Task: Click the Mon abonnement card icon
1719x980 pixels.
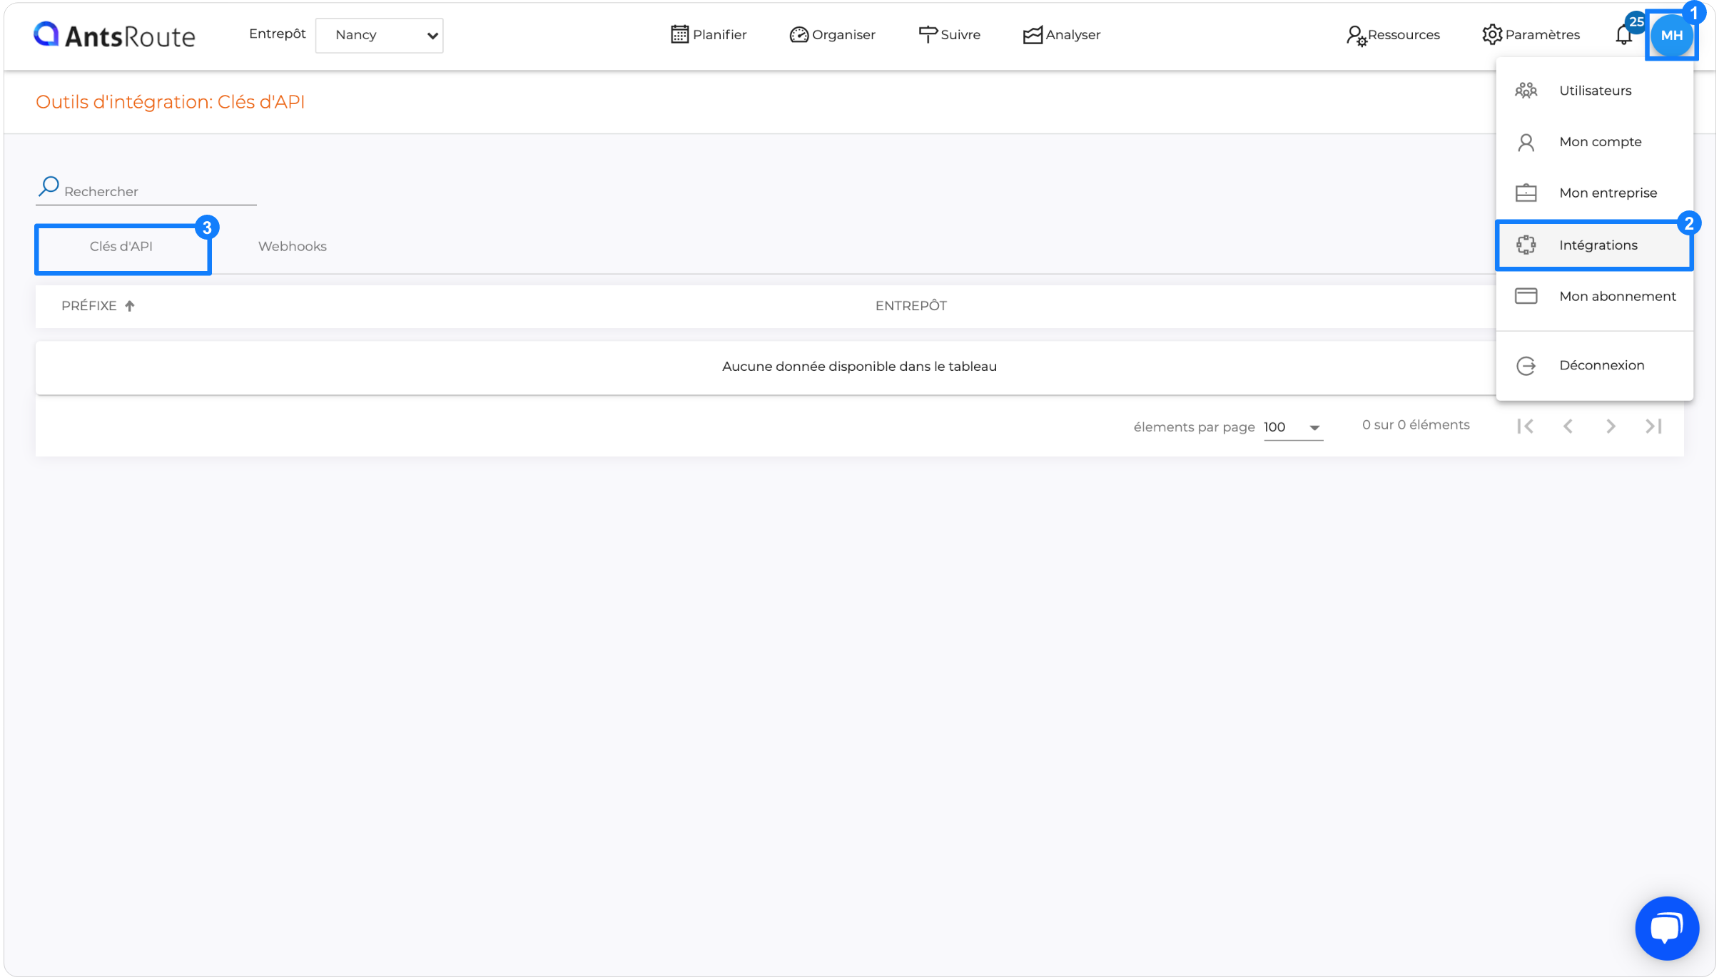Action: point(1526,296)
